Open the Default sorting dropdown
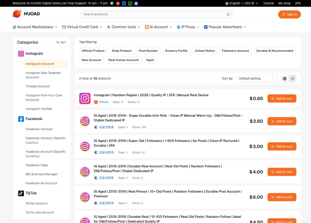Screen dimensions: 311x223 pyautogui.click(x=257, y=79)
